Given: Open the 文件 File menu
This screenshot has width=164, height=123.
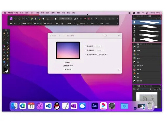Looking at the screenshot, I should click(x=22, y=13).
